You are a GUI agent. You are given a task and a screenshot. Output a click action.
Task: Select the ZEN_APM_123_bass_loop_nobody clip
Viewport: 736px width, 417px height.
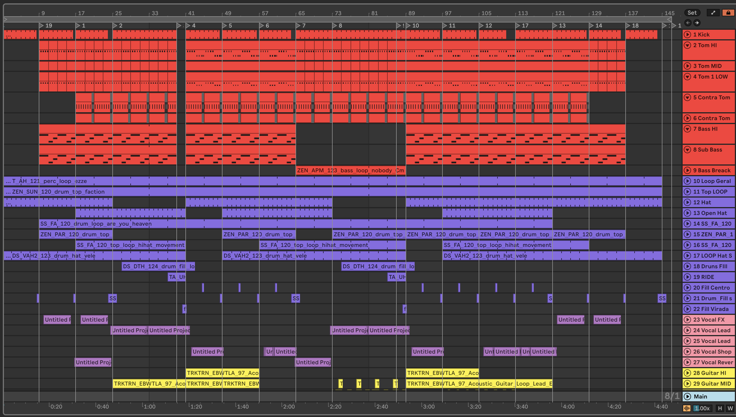(350, 170)
